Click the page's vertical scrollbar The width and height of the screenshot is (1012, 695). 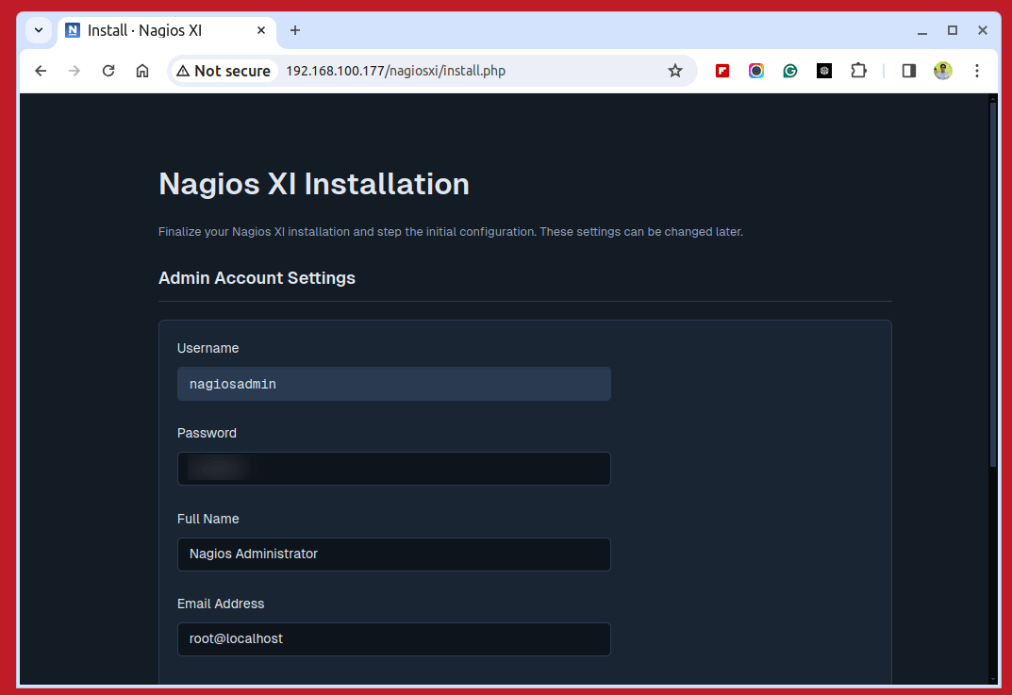click(992, 283)
